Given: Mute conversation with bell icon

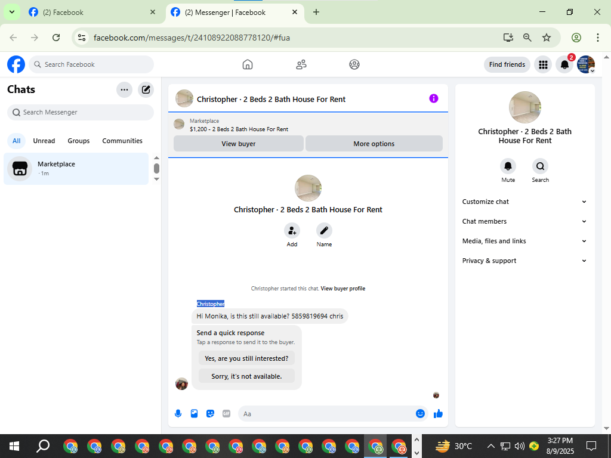Looking at the screenshot, I should coord(508,166).
